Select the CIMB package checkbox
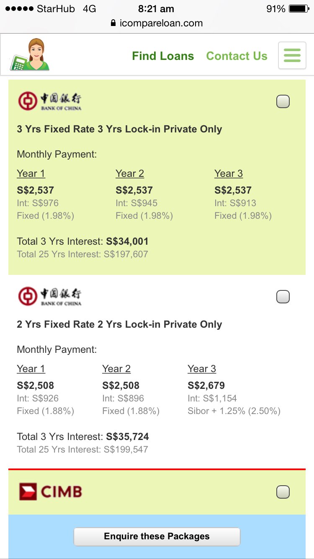The image size is (314, 559). point(283,492)
